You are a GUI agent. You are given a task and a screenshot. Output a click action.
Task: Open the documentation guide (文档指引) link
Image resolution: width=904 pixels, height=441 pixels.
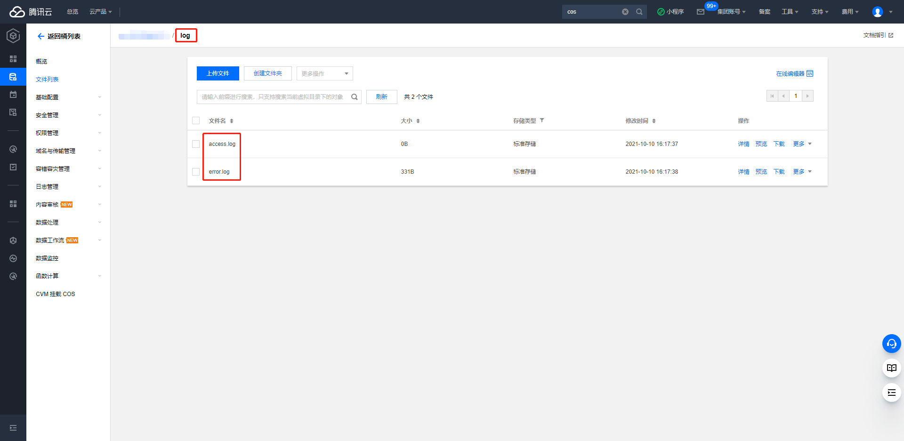[x=878, y=35]
